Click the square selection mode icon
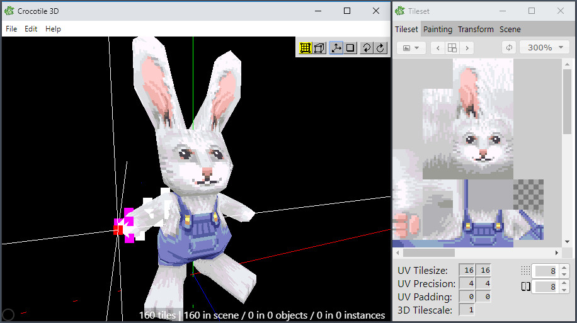The height and width of the screenshot is (323, 577). 351,48
